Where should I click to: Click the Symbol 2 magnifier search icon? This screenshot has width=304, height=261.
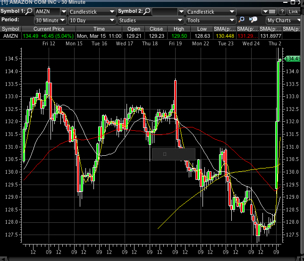point(147,11)
